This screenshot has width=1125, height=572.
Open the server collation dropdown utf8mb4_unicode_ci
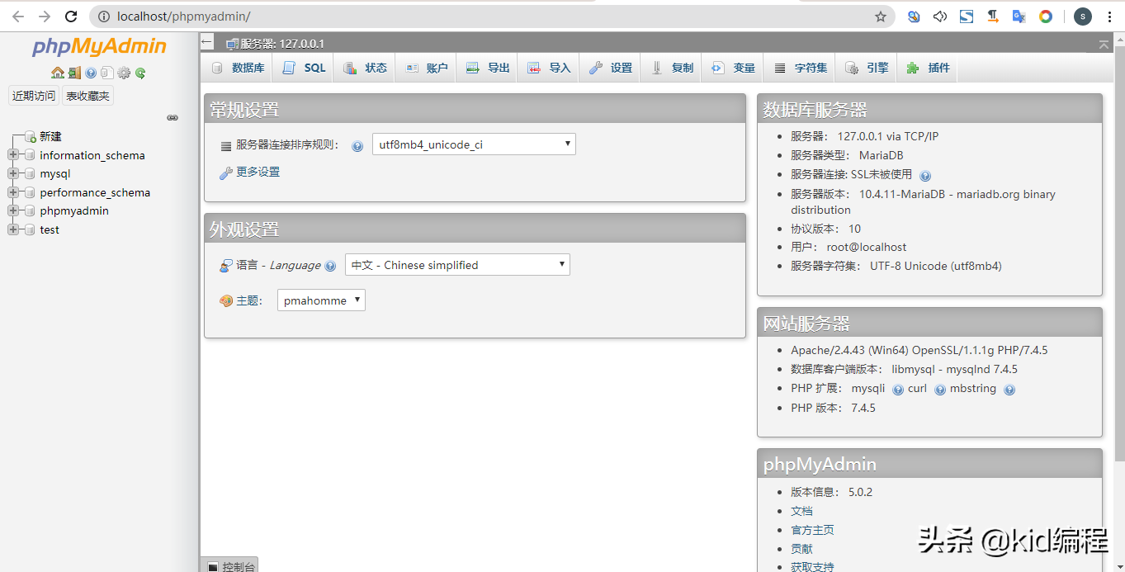(473, 143)
